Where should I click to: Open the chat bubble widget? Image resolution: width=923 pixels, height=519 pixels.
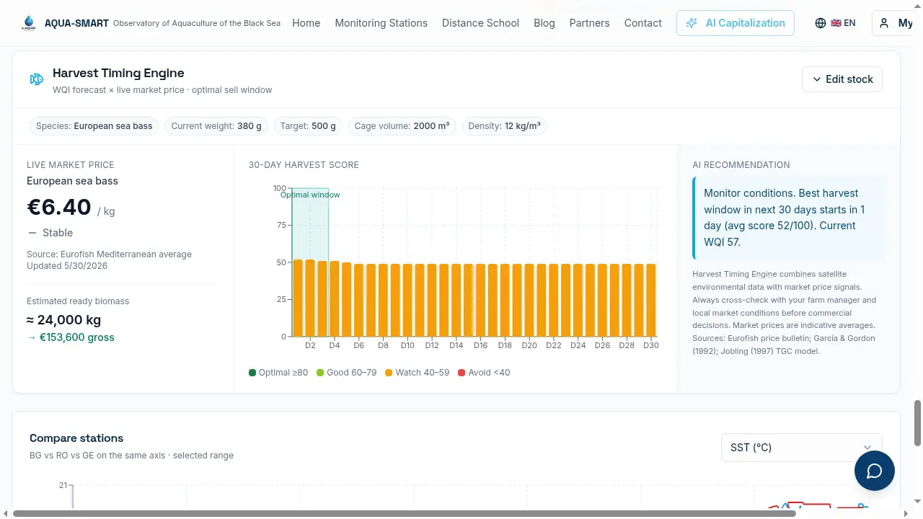click(875, 471)
